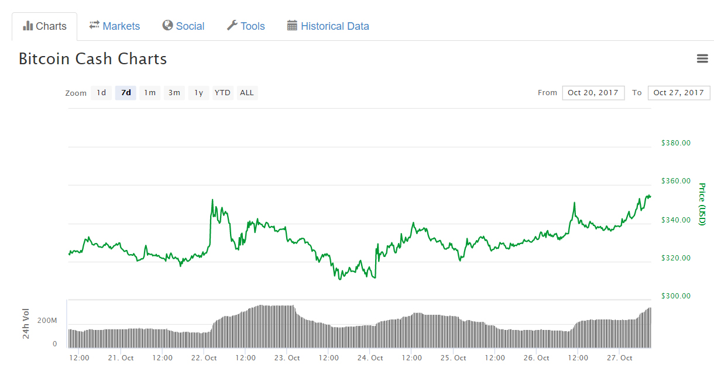
Task: Click the bar chart icon on Charts tab
Action: click(x=28, y=26)
